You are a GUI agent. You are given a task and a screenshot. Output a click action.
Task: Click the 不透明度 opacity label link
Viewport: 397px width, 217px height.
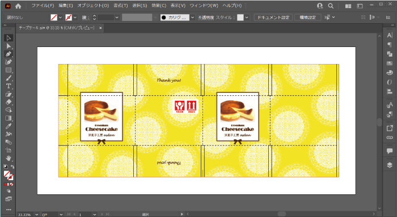(206, 18)
